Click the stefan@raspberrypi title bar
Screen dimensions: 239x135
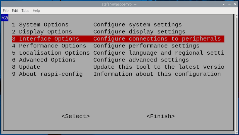[x=119, y=4]
